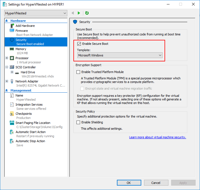Click the Apply button
The height and width of the screenshot is (190, 200).
point(183,183)
